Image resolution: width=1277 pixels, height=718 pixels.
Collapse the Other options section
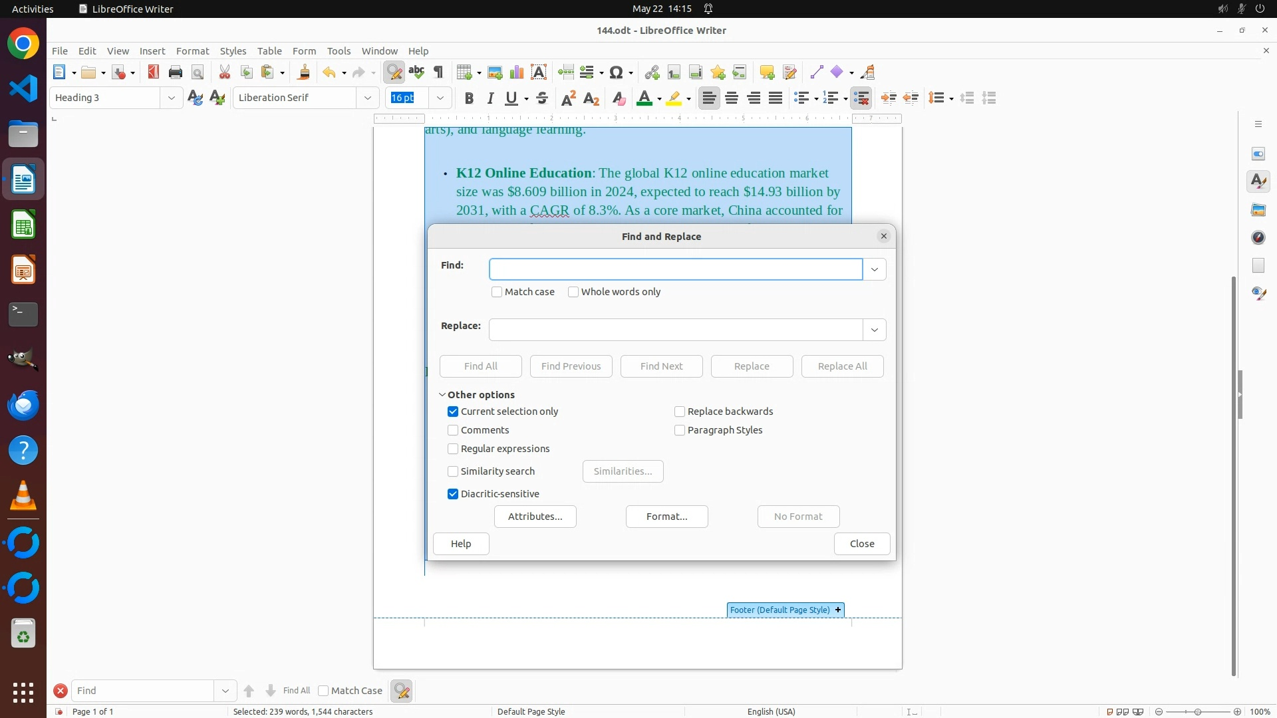[x=442, y=395]
